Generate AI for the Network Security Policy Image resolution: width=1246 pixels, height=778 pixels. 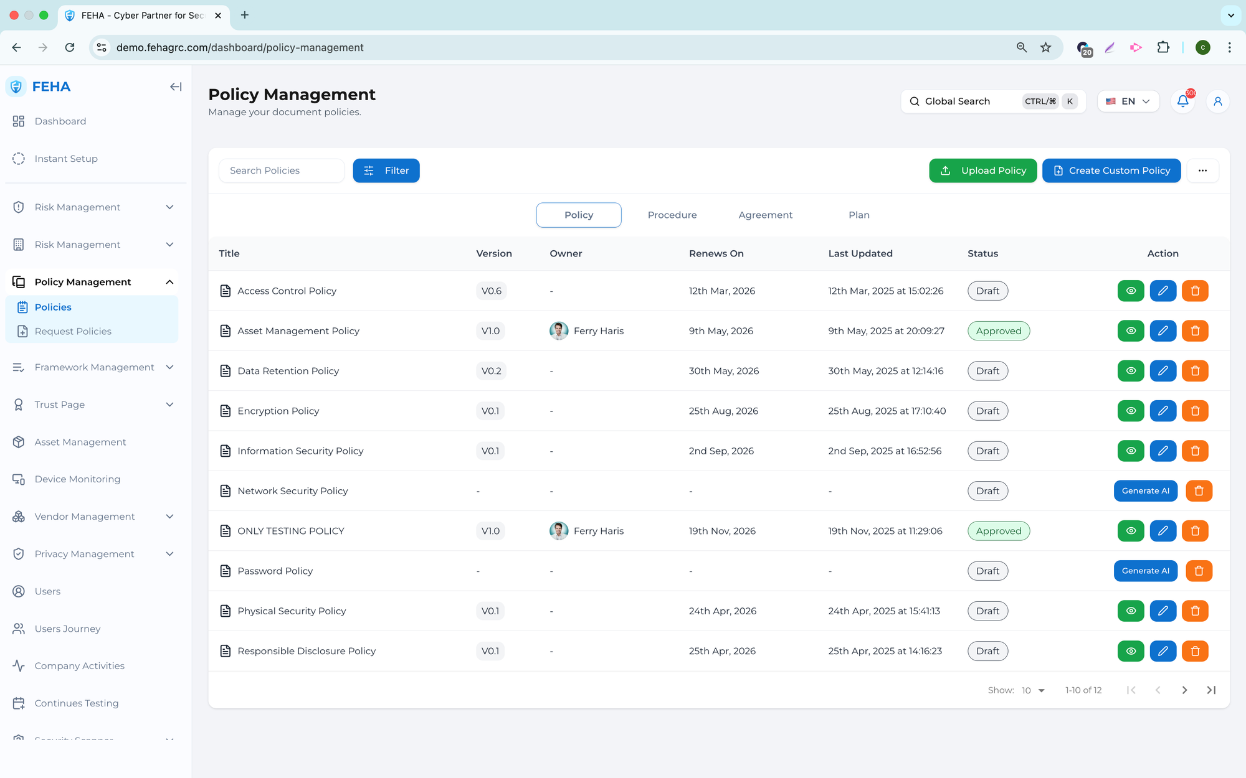1145,491
